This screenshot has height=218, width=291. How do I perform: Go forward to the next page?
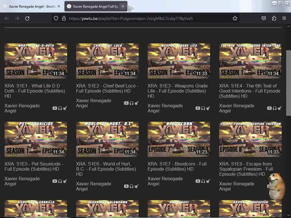coord(17,18)
